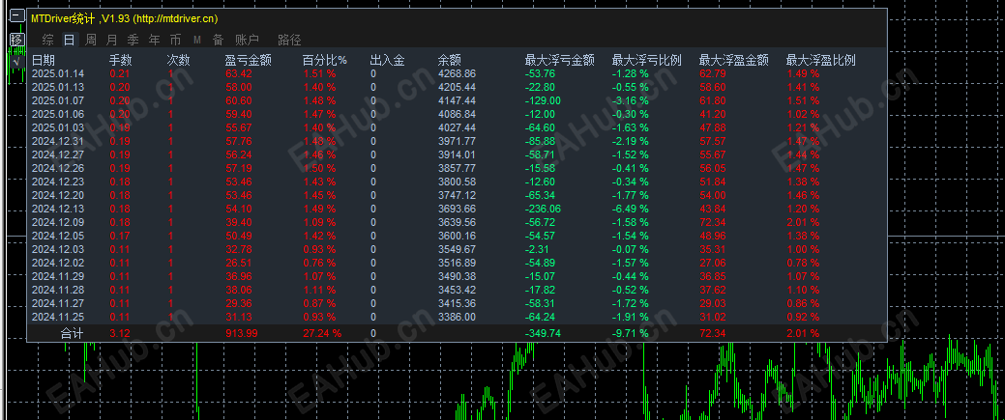Image resolution: width=1005 pixels, height=420 pixels.
Task: Click percentage 1.09 % cell
Action: (x=319, y=222)
